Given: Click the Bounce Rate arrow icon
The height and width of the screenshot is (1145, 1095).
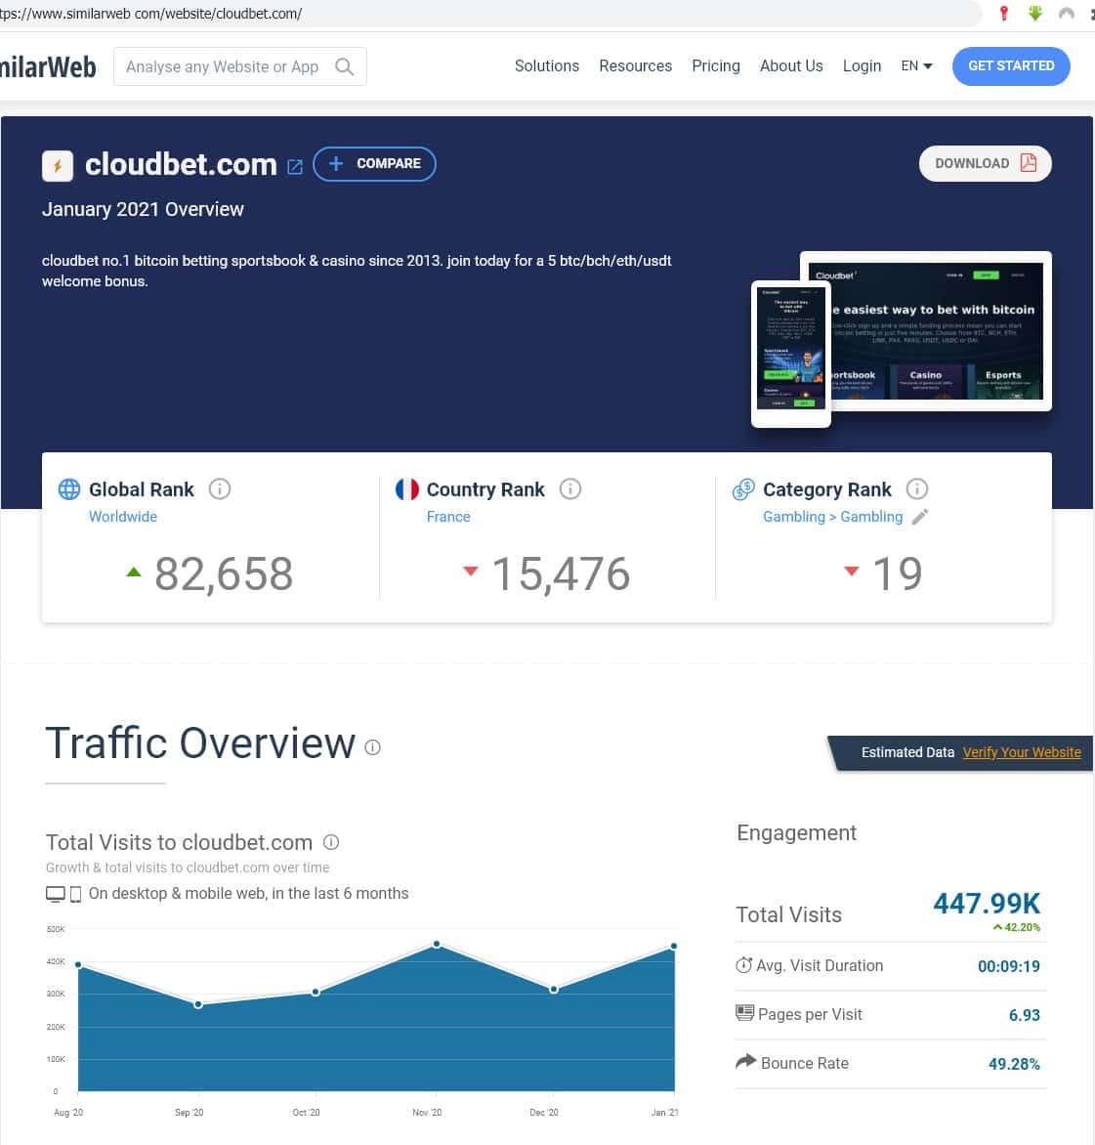Looking at the screenshot, I should 745,1061.
